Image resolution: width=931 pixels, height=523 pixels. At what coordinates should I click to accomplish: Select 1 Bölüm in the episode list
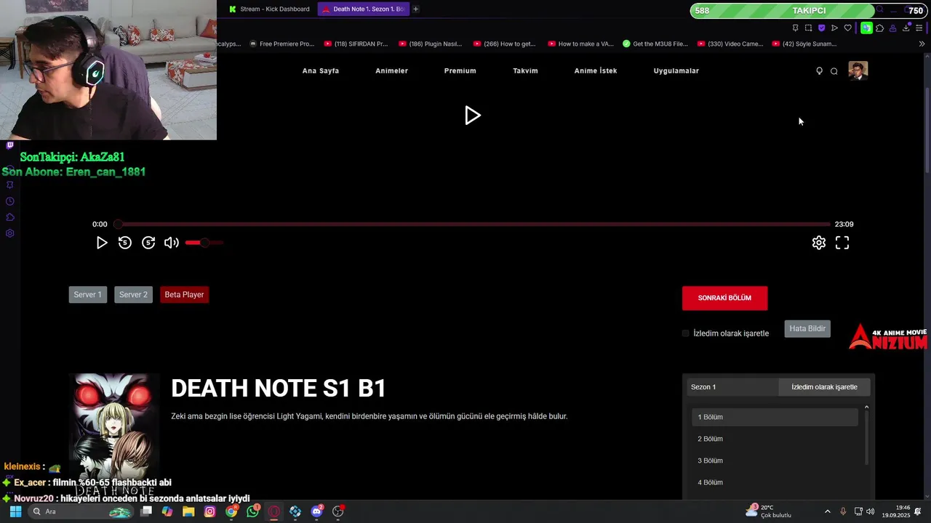775,417
